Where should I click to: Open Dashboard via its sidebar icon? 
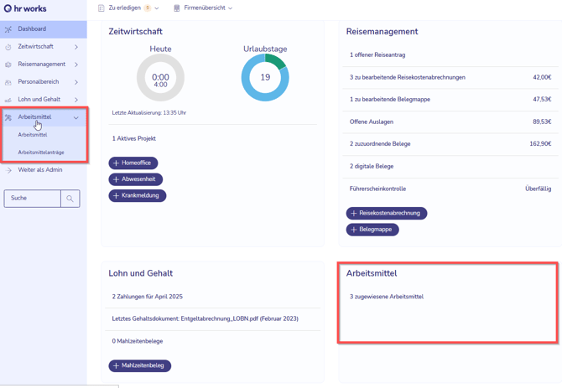[x=8, y=29]
